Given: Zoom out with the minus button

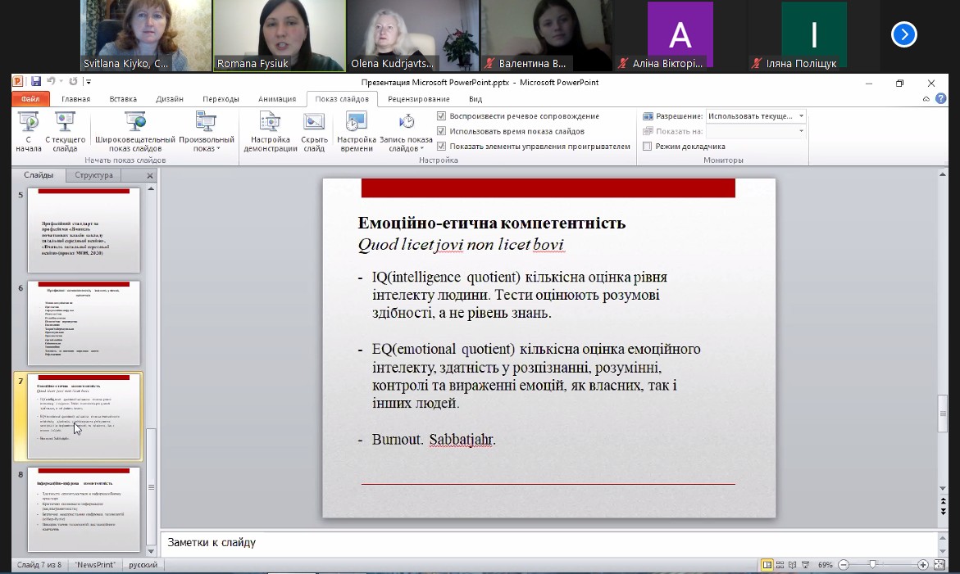Looking at the screenshot, I should (844, 566).
